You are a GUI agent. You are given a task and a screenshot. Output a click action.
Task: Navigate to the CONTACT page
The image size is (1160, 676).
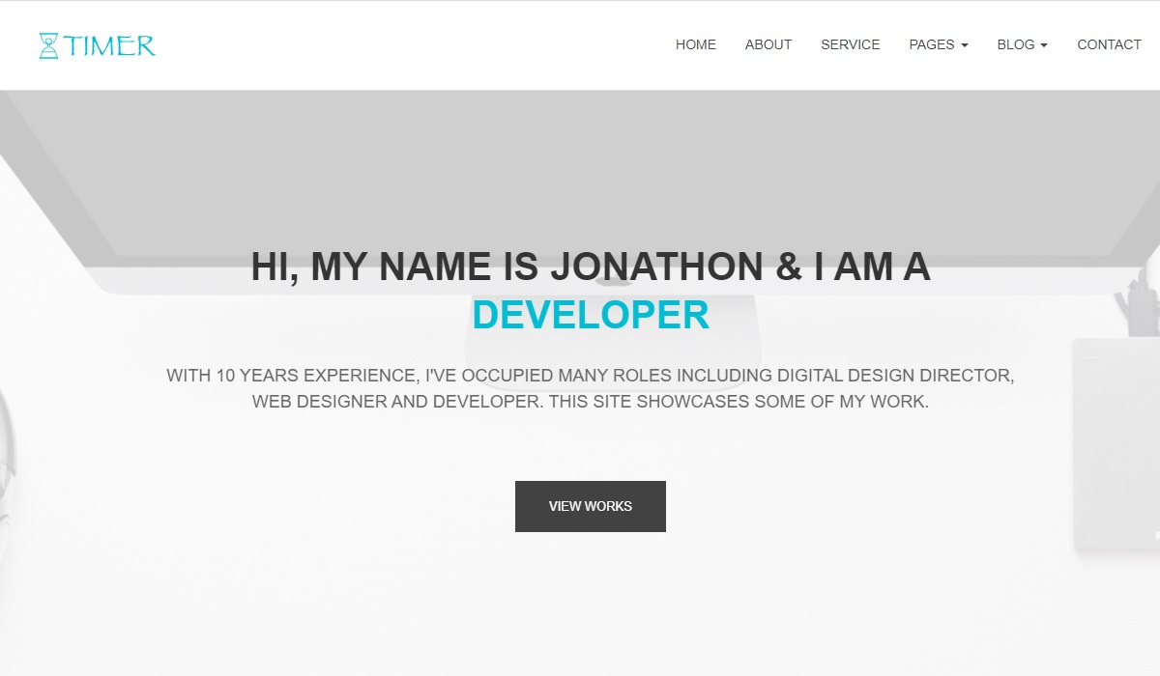1109,44
